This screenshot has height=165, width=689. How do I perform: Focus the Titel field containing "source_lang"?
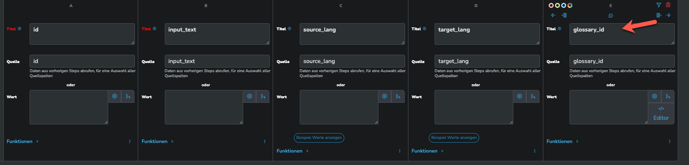[x=352, y=34]
